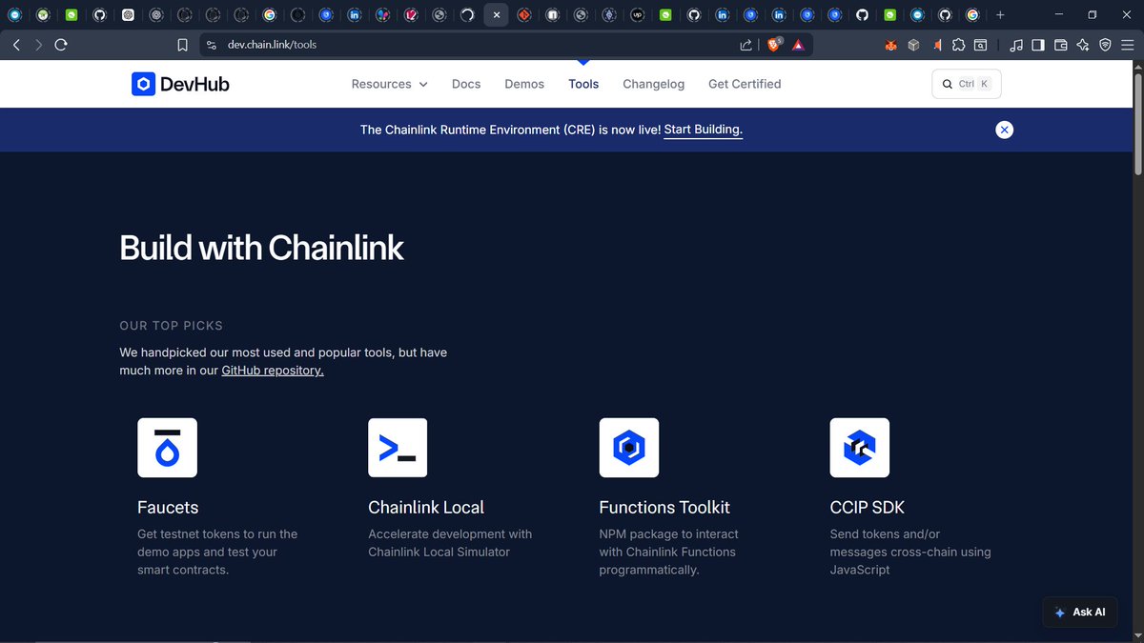Open the extensions puzzle-piece menu
The height and width of the screenshot is (643, 1144).
(958, 45)
